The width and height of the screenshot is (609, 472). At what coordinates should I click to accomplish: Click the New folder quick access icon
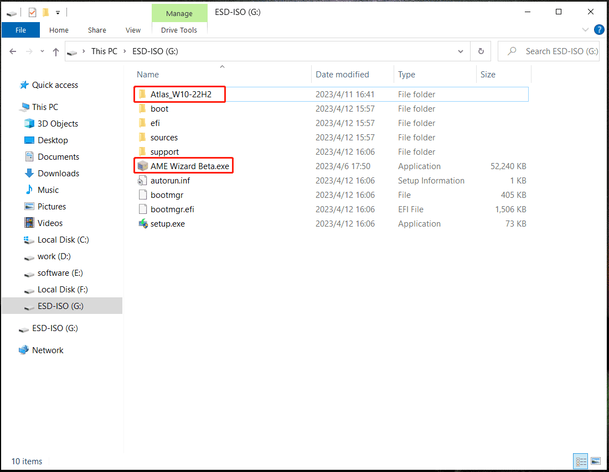45,12
